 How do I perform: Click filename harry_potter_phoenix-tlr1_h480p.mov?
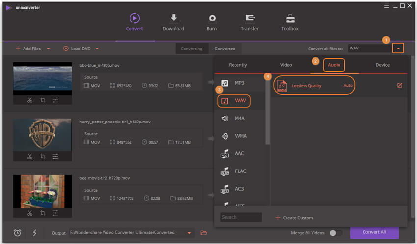click(x=115, y=122)
